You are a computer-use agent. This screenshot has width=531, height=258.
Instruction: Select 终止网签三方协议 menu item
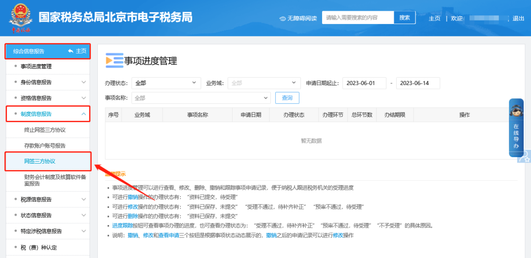tap(45, 130)
